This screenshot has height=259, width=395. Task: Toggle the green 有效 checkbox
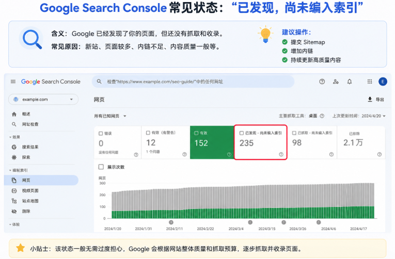(x=196, y=133)
